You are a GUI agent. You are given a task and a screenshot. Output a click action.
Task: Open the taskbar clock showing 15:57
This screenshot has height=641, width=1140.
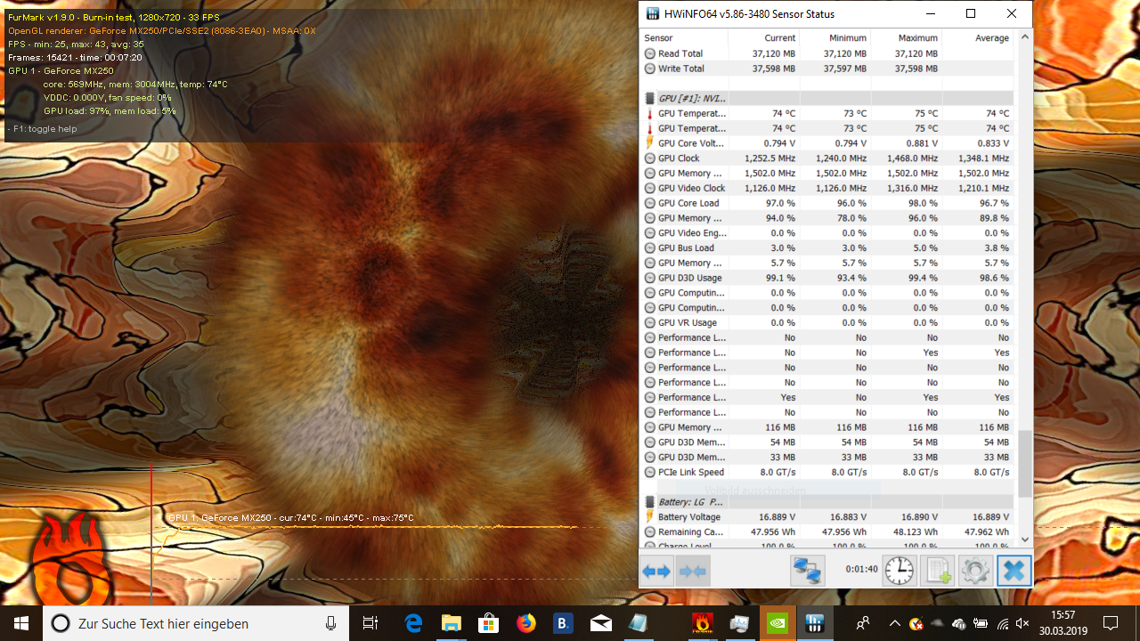pyautogui.click(x=1063, y=623)
